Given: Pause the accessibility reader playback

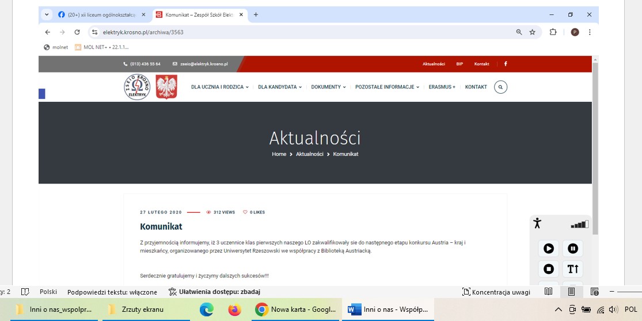Looking at the screenshot, I should point(572,249).
